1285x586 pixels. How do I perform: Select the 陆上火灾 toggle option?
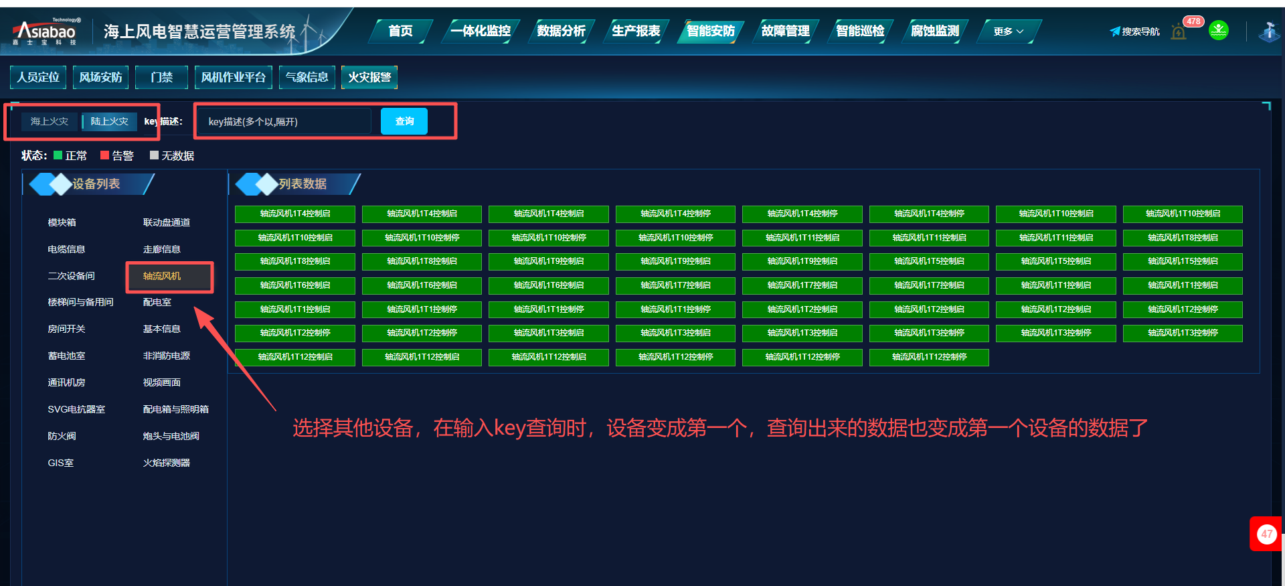point(109,121)
